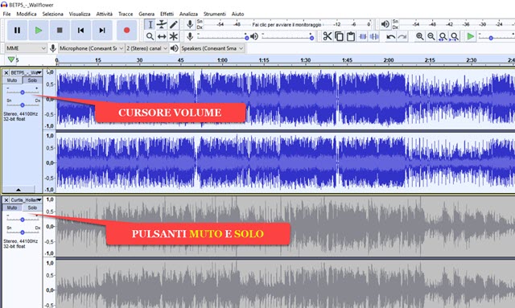Image resolution: width=515 pixels, height=308 pixels.
Task: Redo the last undone action
Action: click(402, 36)
